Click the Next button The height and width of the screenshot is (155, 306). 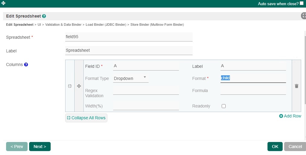40,147
